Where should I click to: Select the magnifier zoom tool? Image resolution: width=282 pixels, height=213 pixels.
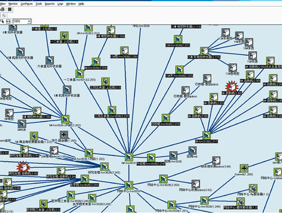(2, 21)
